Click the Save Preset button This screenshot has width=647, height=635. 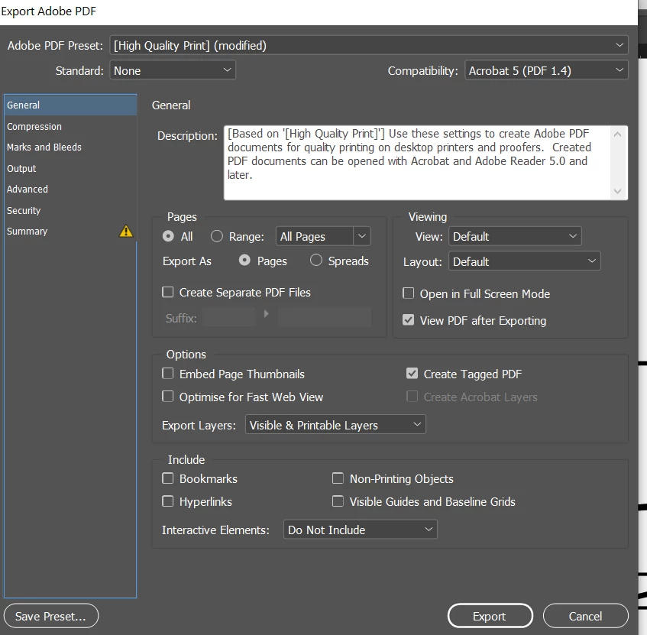50,616
